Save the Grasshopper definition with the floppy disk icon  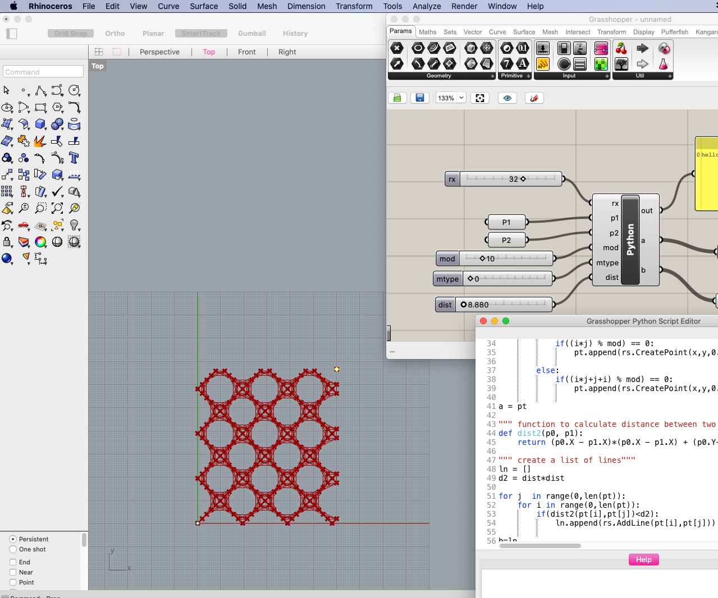pos(419,98)
